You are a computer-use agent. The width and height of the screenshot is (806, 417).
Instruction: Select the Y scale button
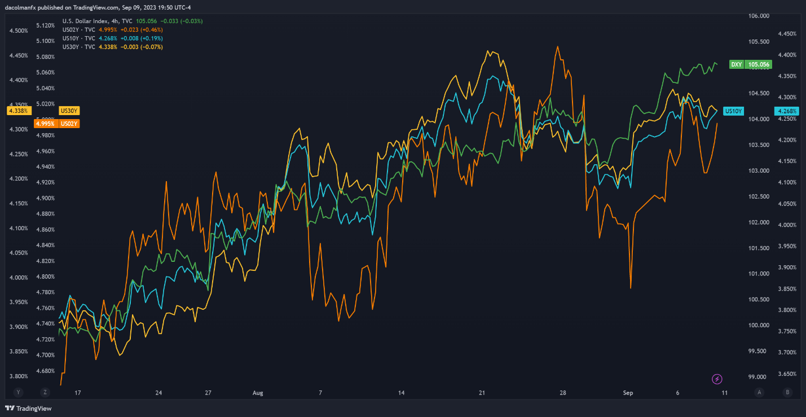pos(18,392)
